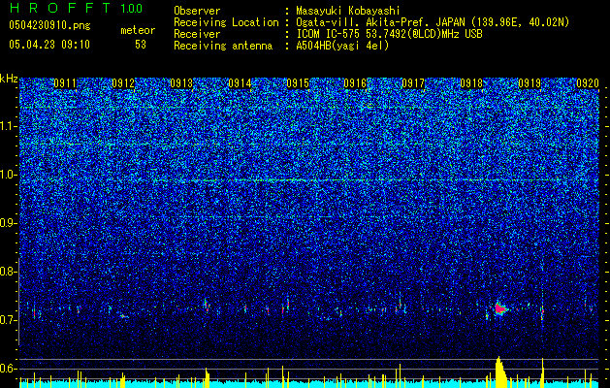This screenshot has width=610, height=388.
Task: Click the 0.7 frequency axis label
Action: (x=8, y=320)
